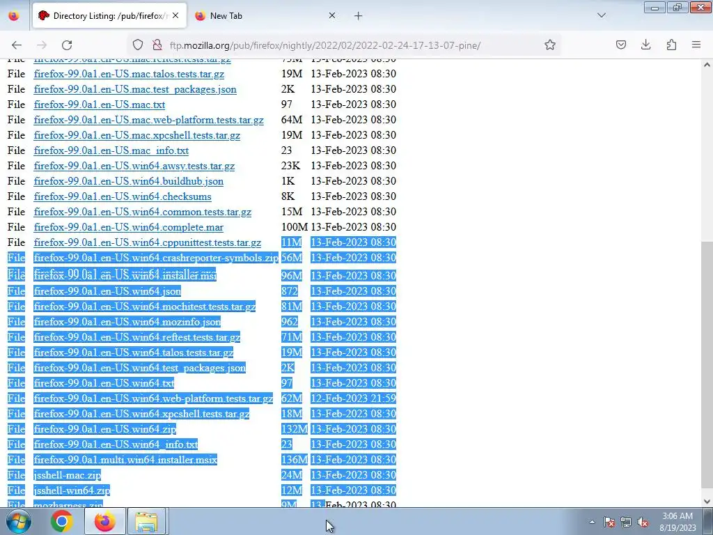This screenshot has height=535, width=713.
Task: Switch to Firefox taskbar button
Action: click(x=104, y=521)
